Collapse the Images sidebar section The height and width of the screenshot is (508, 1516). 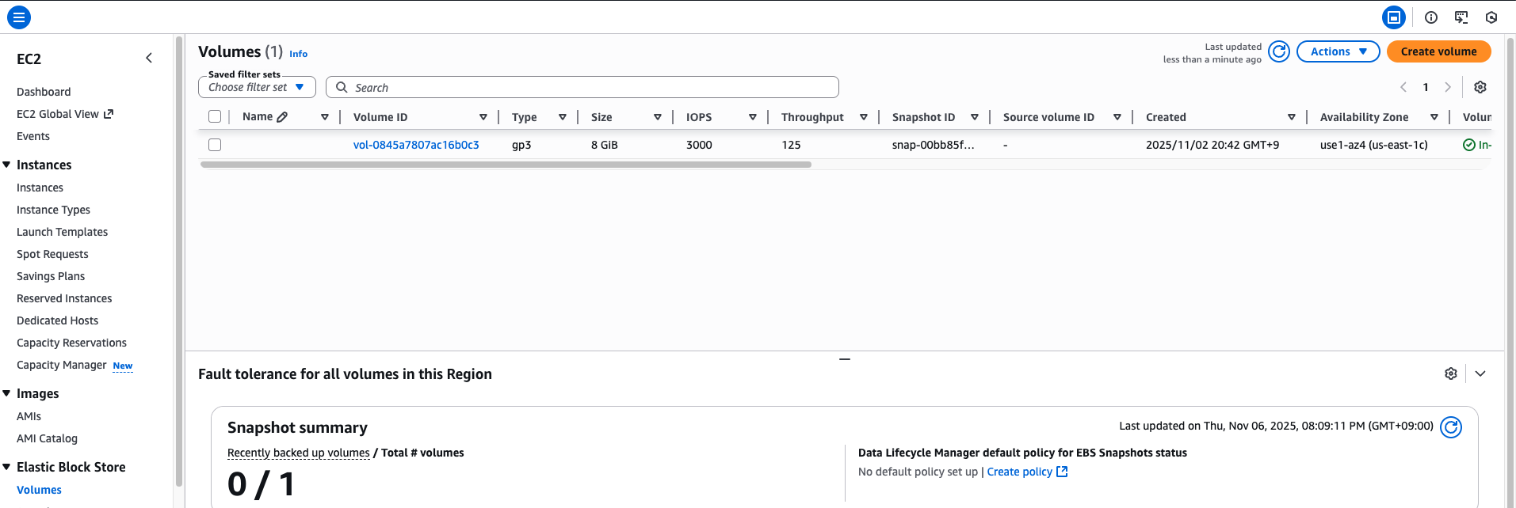[x=6, y=393]
